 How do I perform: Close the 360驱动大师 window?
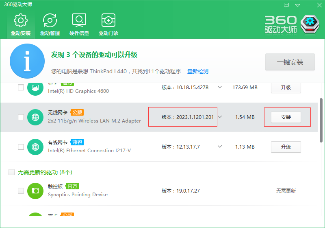(x=319, y=5)
